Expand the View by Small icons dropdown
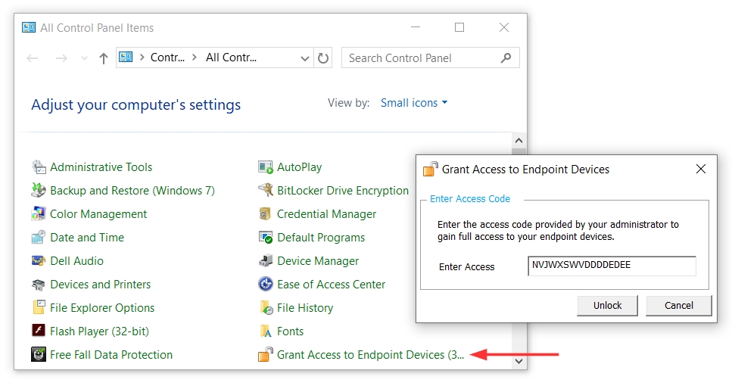Screen dimensions: 735x389 [x=414, y=103]
